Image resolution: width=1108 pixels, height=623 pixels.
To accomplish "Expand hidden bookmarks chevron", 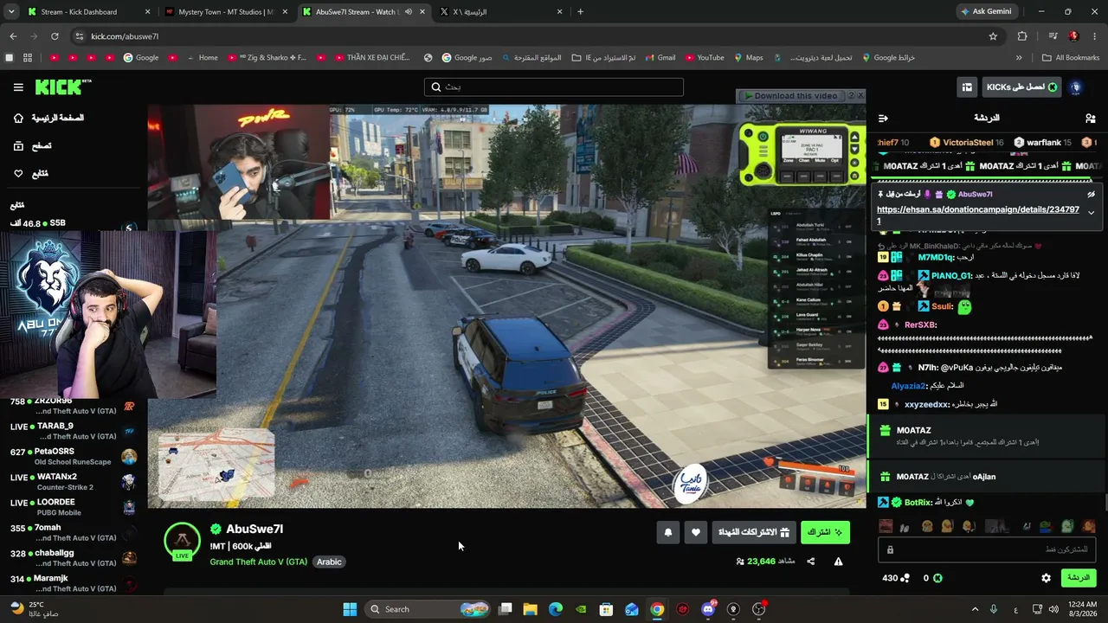I will (x=1019, y=58).
